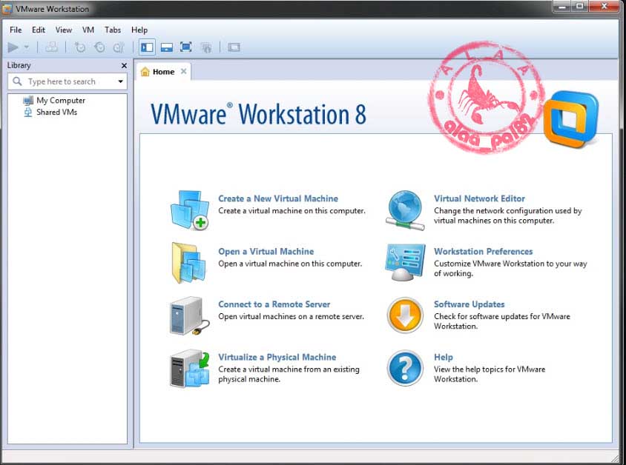Click the Revert to Snapshot toolbar icon
626x465 pixels.
(x=99, y=47)
